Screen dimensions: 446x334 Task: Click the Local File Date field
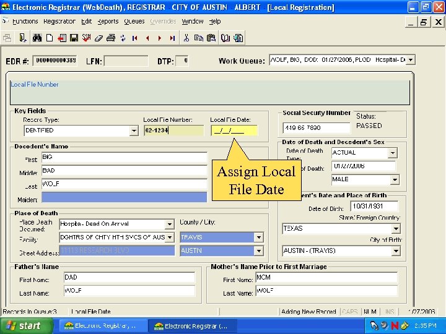click(234, 131)
